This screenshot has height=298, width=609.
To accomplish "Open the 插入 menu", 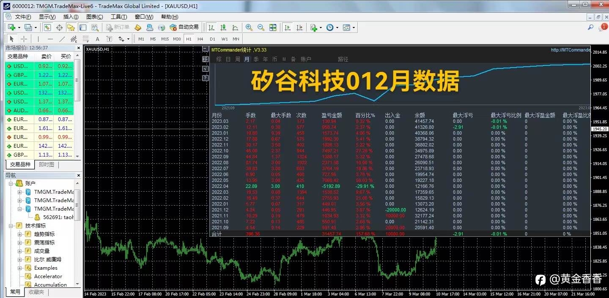I will (x=71, y=17).
